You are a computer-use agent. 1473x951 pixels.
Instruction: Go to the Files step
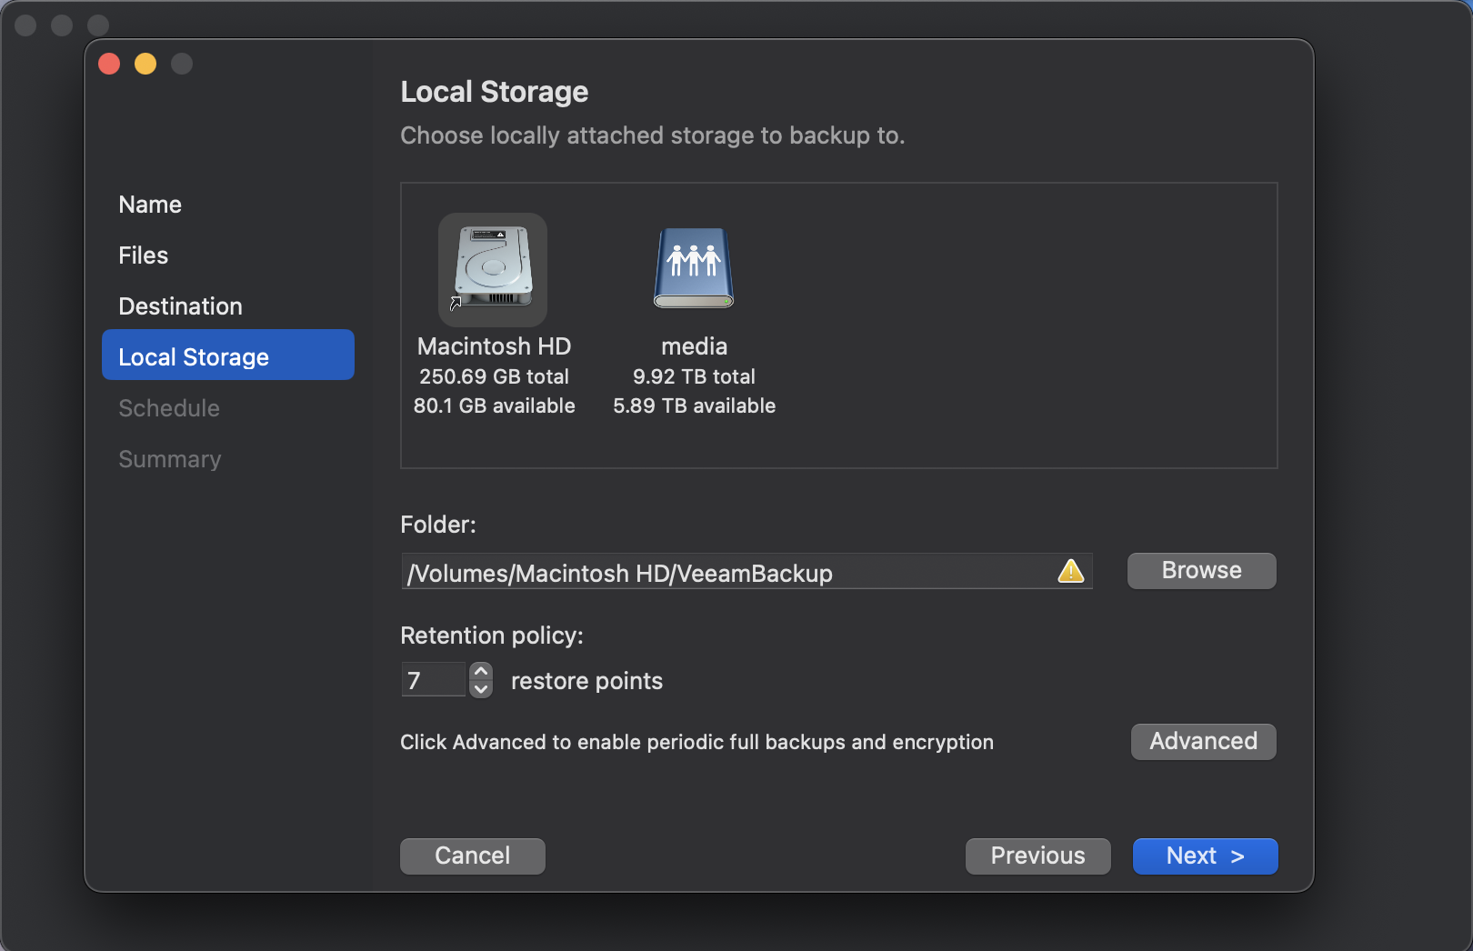[143, 255]
